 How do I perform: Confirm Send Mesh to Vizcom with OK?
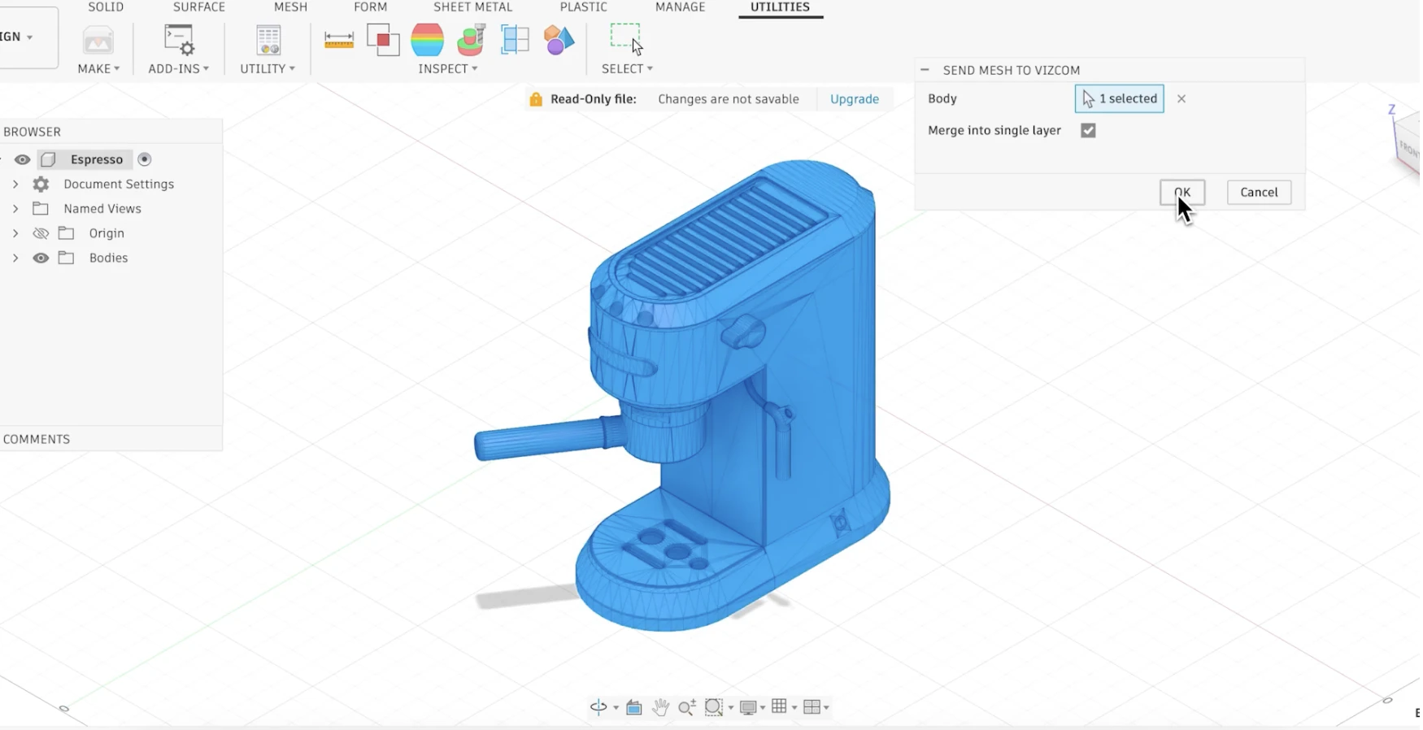[x=1182, y=193]
